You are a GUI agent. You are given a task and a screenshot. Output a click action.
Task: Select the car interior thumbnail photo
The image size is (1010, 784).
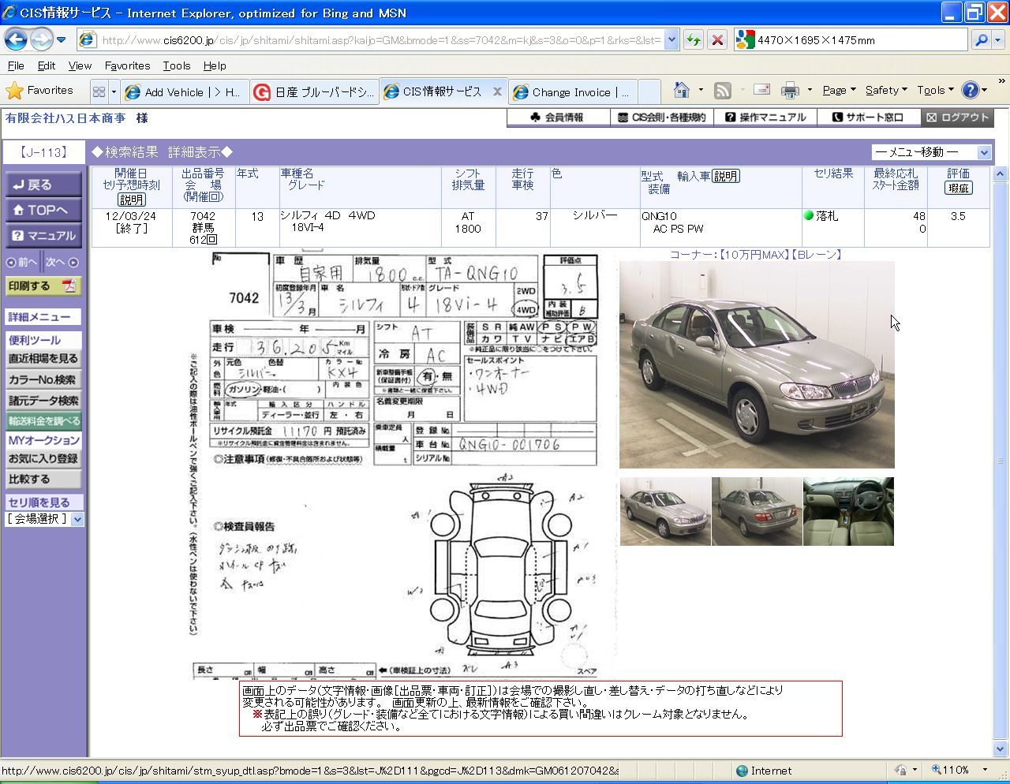coord(848,511)
